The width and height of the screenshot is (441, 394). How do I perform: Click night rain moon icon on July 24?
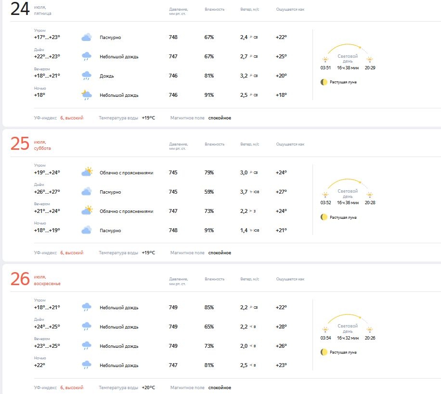pyautogui.click(x=86, y=95)
